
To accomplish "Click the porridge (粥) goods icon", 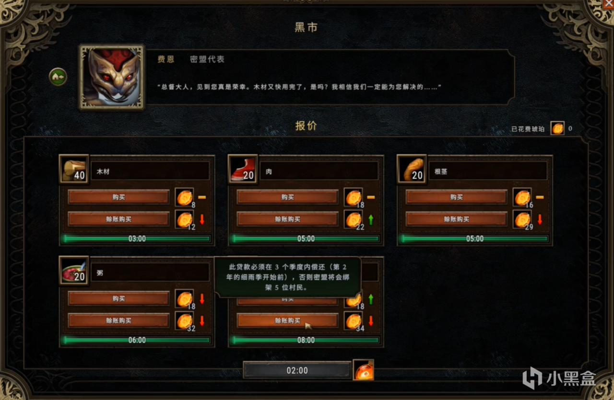I will [74, 270].
